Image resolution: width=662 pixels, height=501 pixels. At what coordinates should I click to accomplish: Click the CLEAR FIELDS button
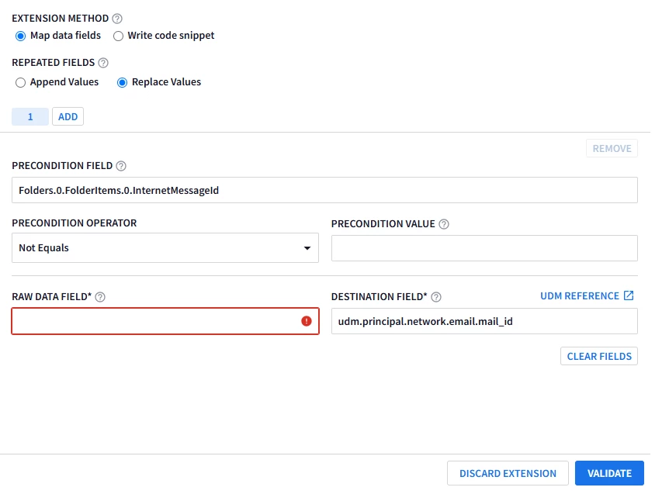coord(599,356)
